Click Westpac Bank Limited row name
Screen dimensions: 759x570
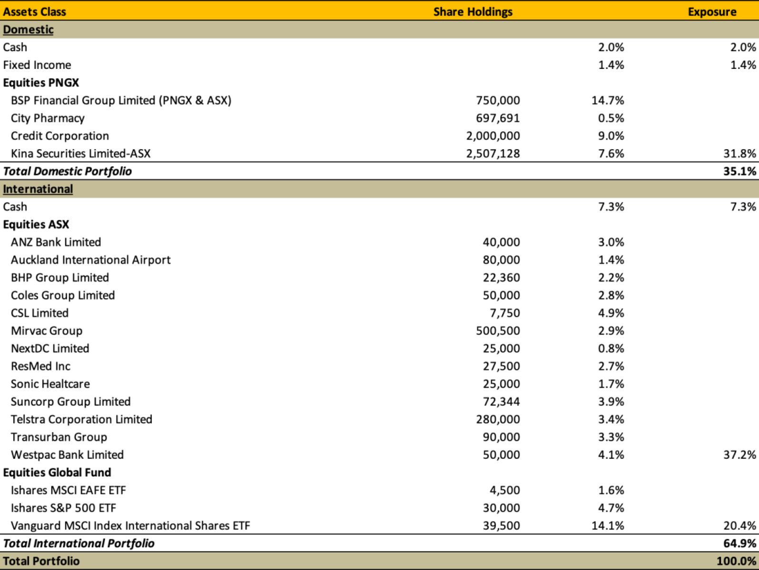click(67, 455)
